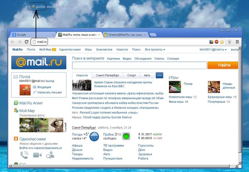Click the Входящие inbox envelope icon

click(x=34, y=87)
